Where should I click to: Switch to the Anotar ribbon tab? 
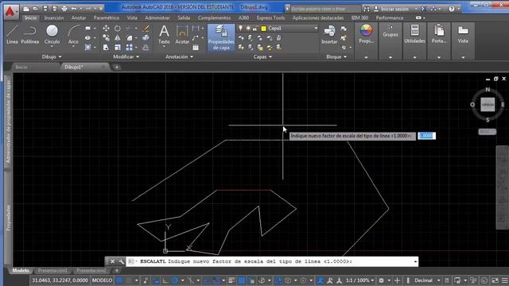[x=79, y=17]
